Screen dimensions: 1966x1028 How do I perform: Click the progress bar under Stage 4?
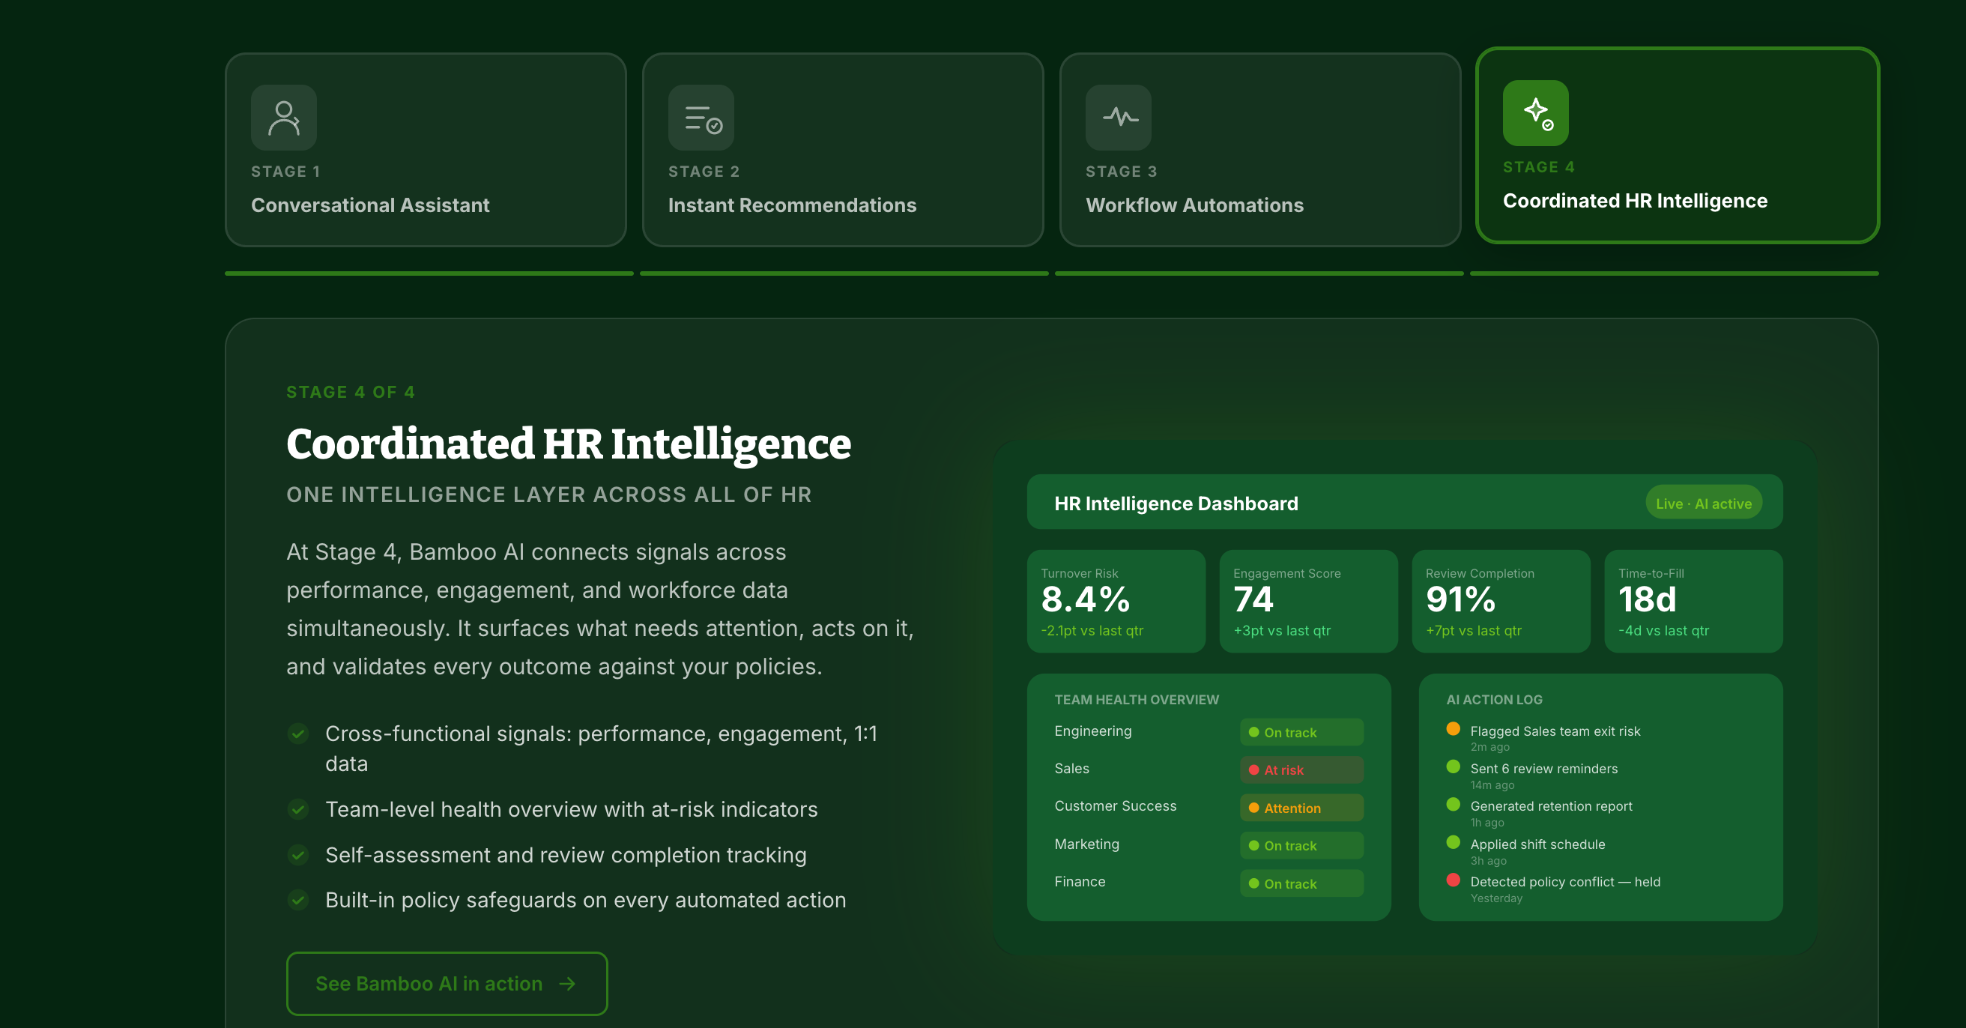(x=1675, y=273)
